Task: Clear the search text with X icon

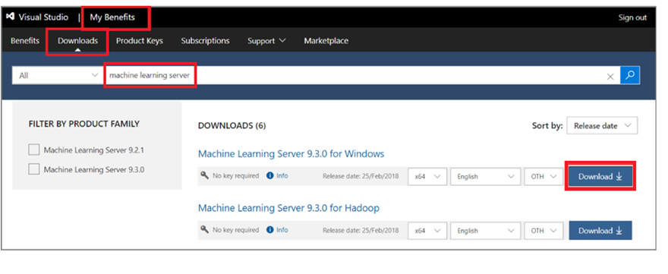Action: (610, 76)
